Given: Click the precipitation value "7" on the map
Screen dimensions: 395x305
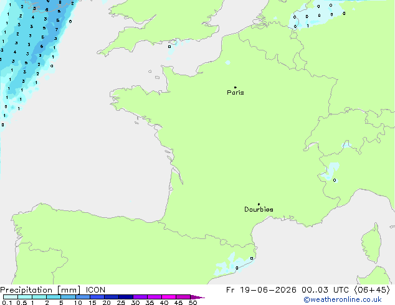Looking at the screenshot, I should click(x=57, y=29).
